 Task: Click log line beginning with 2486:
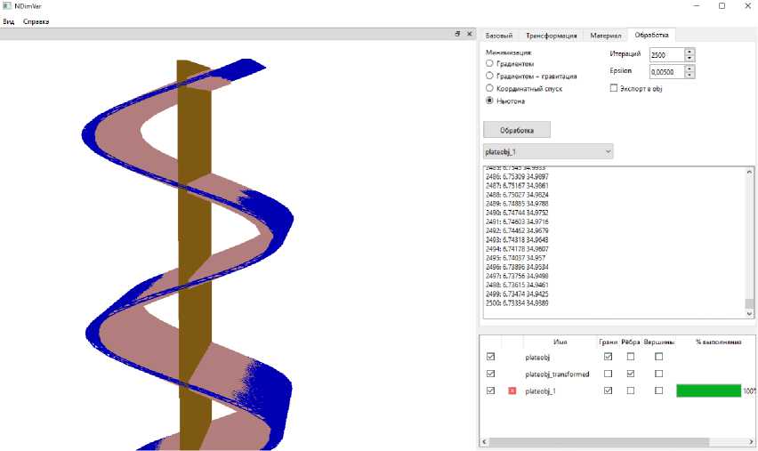517,176
